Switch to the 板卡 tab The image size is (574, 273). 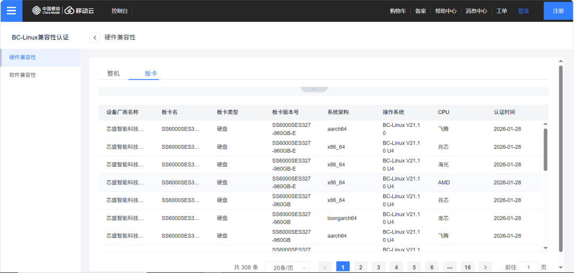pyautogui.click(x=151, y=73)
